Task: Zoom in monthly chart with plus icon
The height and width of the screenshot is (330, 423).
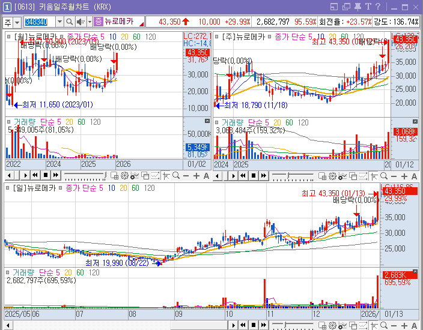Action: (196, 176)
